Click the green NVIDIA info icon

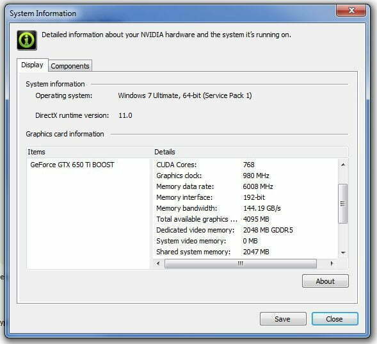pos(27,40)
